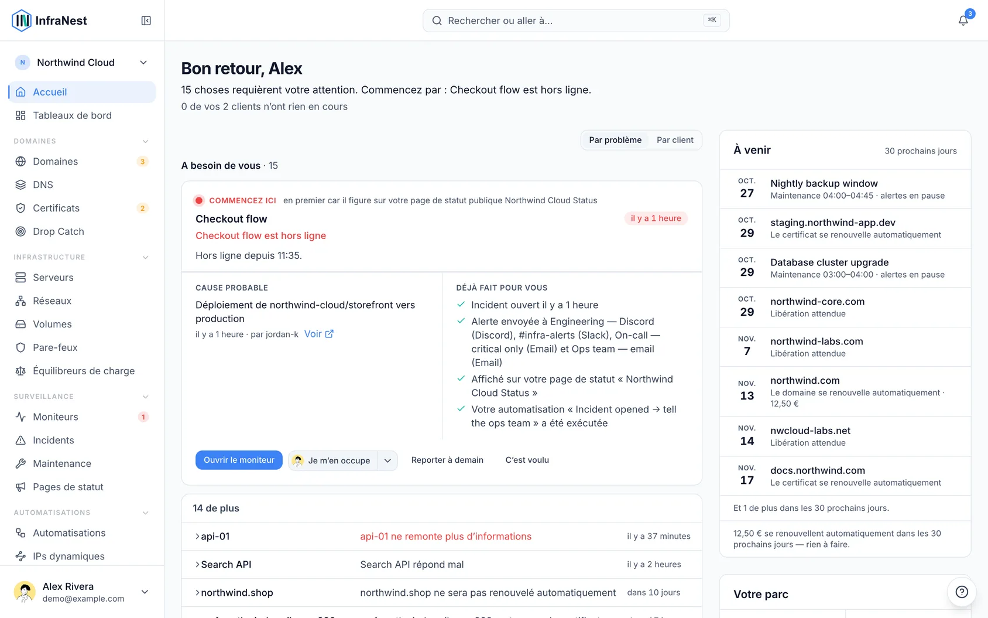The height and width of the screenshot is (618, 988).
Task: Open Automatisations in the sidebar
Action: (x=82, y=532)
